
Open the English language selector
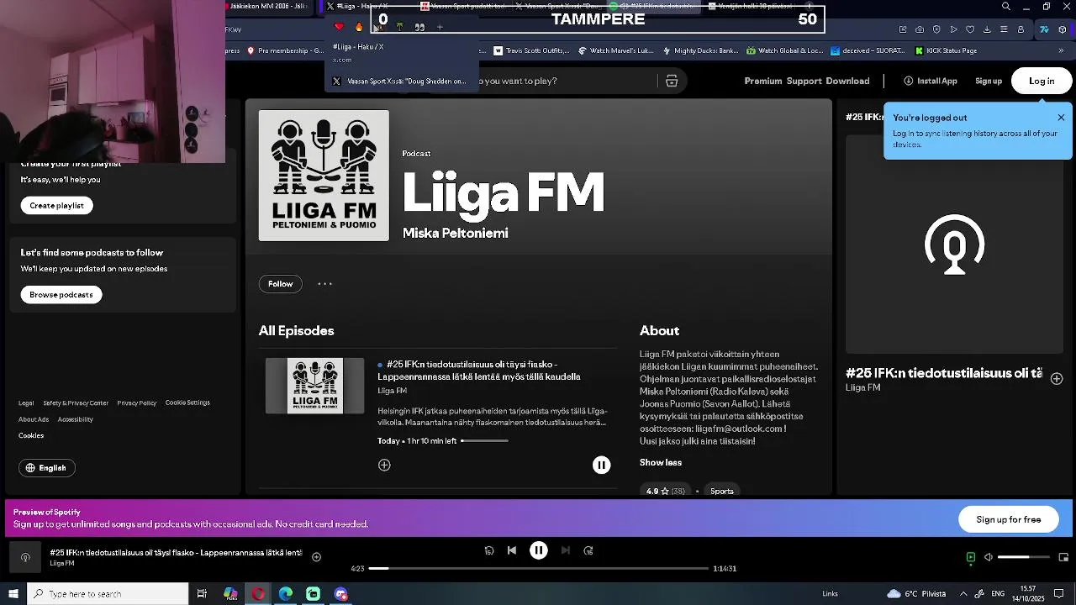tap(46, 468)
